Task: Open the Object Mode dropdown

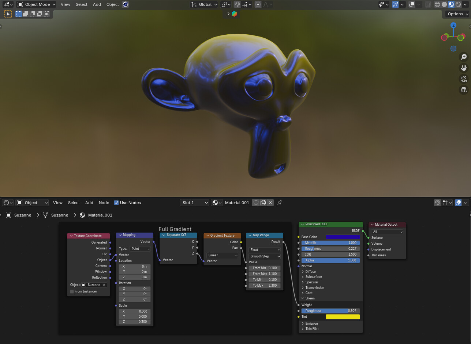Action: point(36,4)
